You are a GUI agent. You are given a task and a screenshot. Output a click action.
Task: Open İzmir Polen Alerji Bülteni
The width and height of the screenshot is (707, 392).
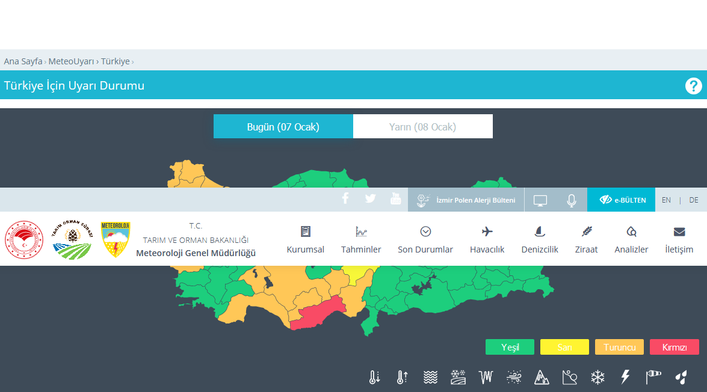click(466, 200)
